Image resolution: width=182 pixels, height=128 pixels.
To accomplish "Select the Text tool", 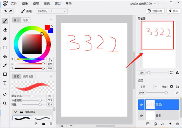I will click(x=5, y=83).
